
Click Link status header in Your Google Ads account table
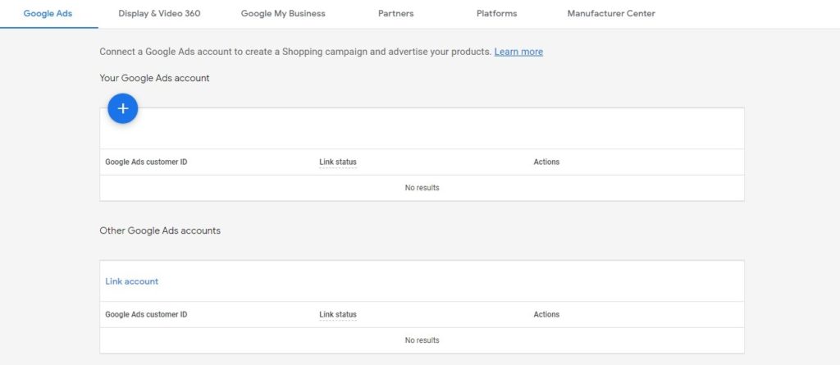(338, 162)
